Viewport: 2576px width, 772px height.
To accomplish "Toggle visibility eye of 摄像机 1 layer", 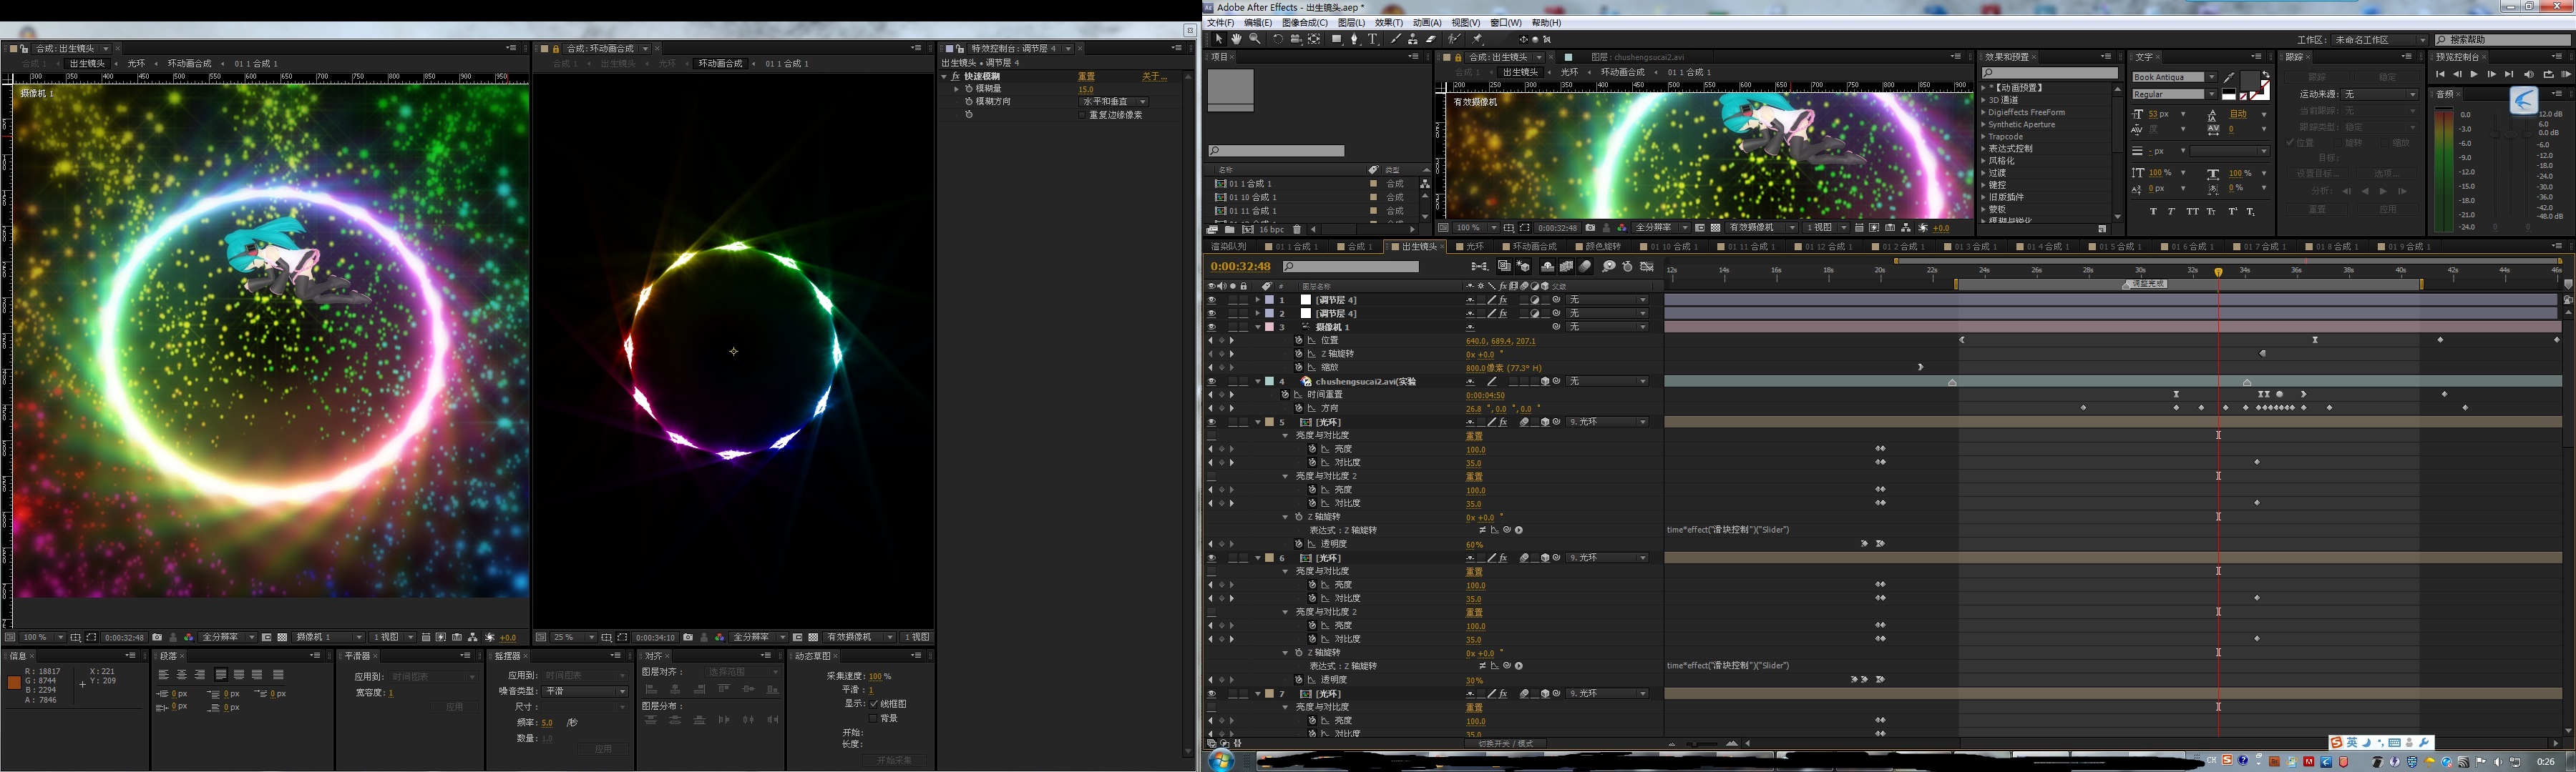I will [x=1211, y=327].
